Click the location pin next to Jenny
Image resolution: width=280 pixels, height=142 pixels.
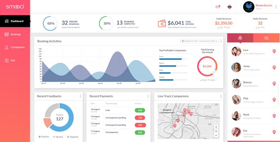tap(274, 68)
